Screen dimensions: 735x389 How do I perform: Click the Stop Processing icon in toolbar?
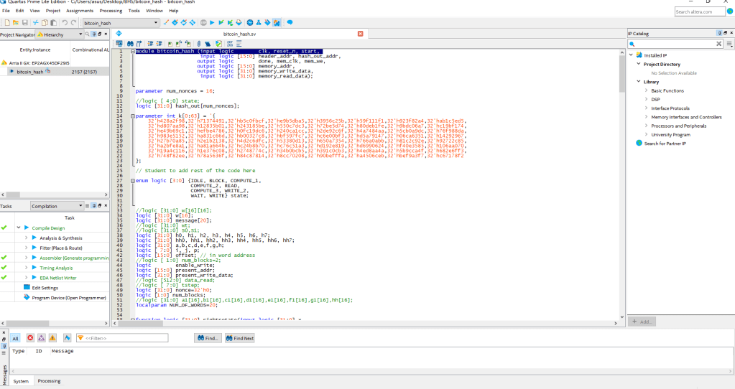pyautogui.click(x=203, y=23)
